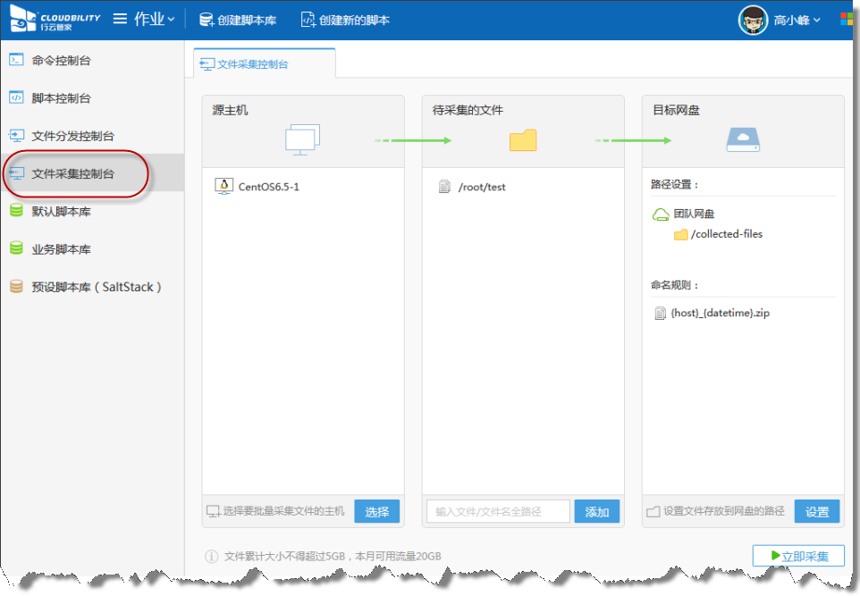Expand the 高小峰 user account dropdown
Image resolution: width=860 pixels, height=596 pixels.
pyautogui.click(x=797, y=20)
